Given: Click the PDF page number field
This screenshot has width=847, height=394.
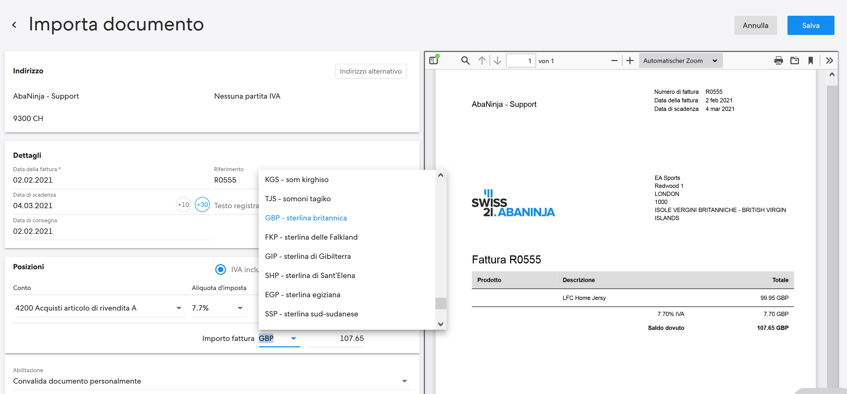Looking at the screenshot, I should click(x=521, y=61).
